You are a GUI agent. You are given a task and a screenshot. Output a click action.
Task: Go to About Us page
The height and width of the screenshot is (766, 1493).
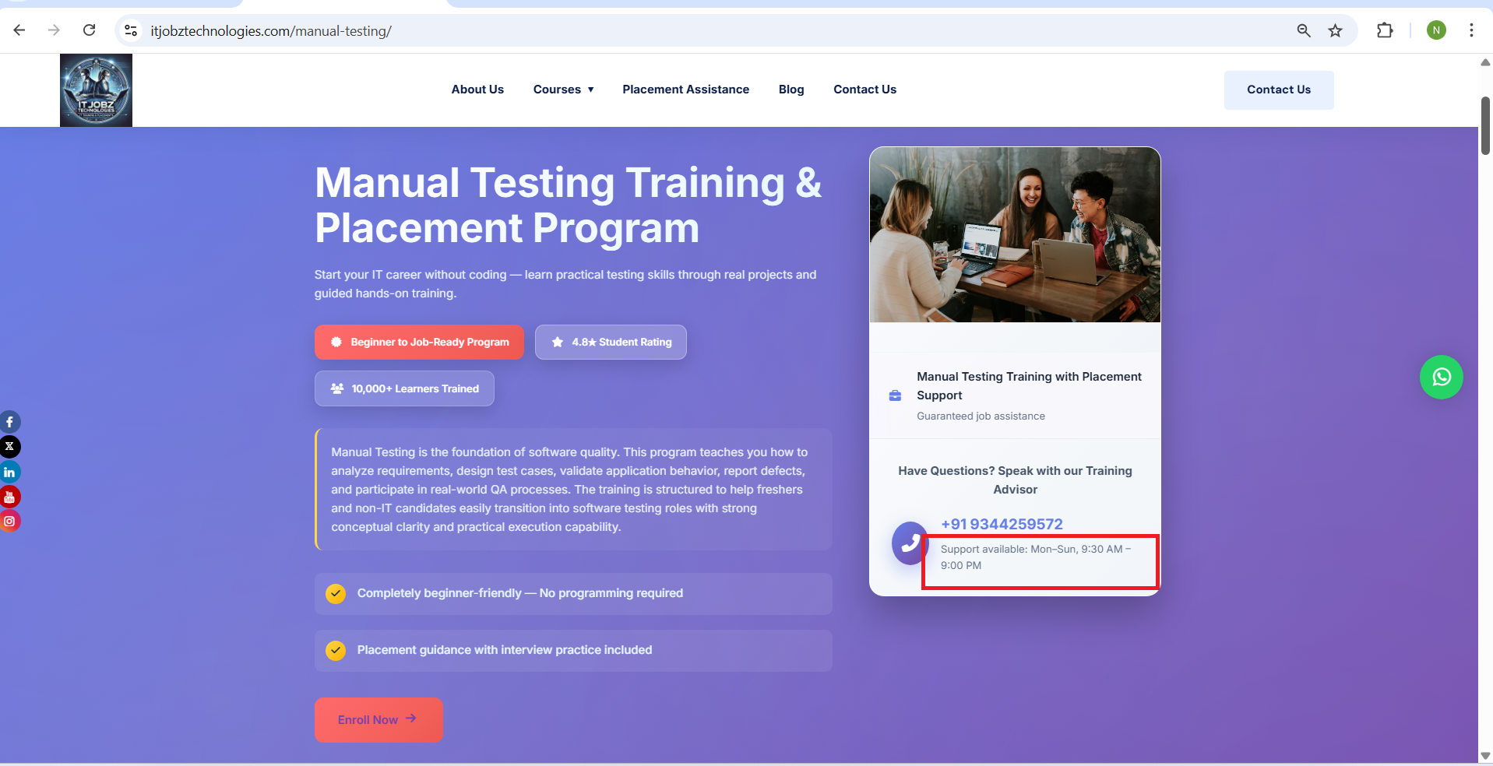477,90
